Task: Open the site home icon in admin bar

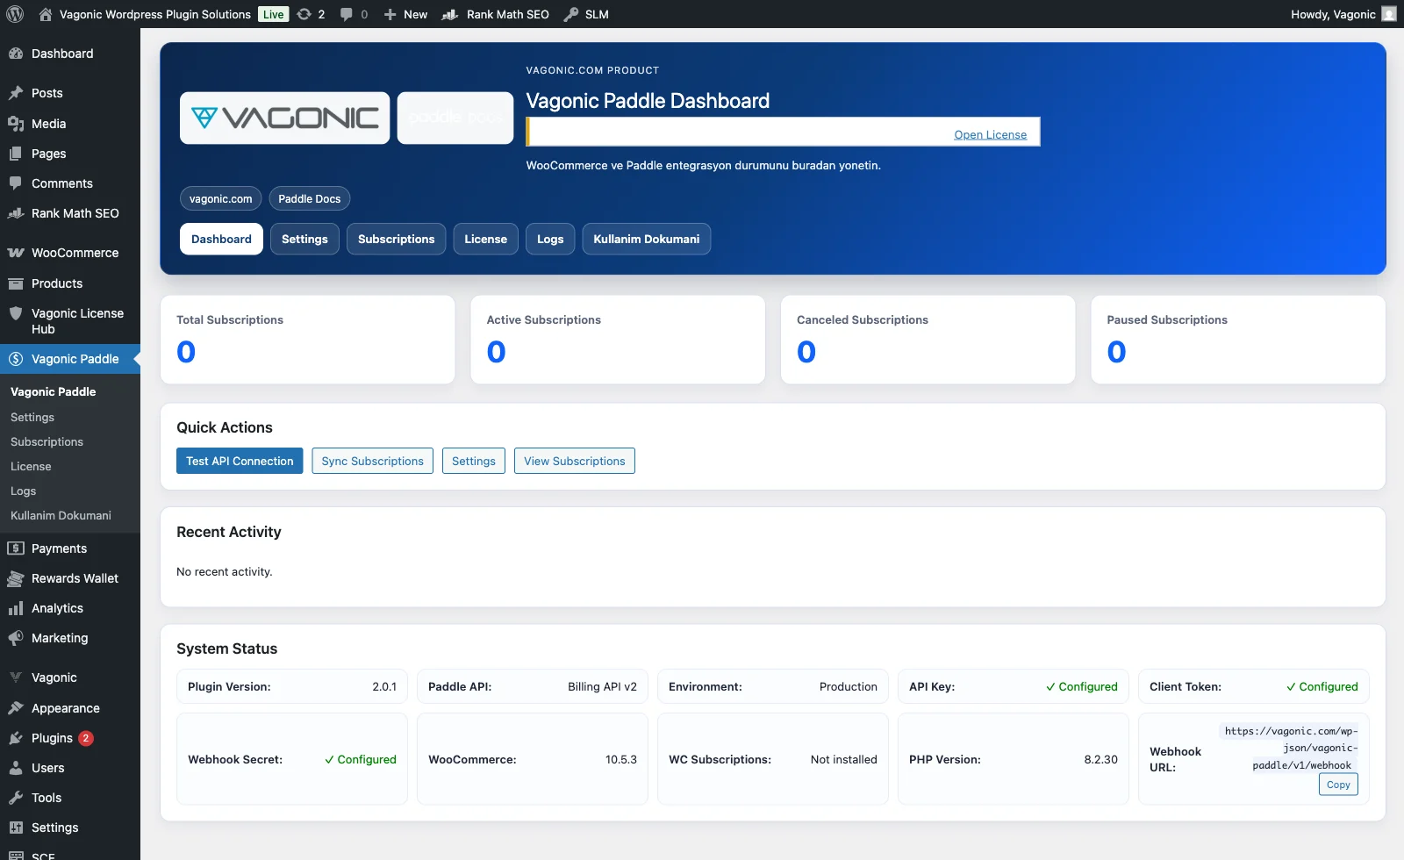Action: click(x=46, y=14)
